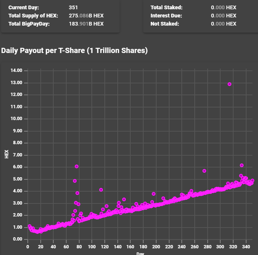
Task: Click the Current Day value 351
Action: pyautogui.click(x=73, y=7)
